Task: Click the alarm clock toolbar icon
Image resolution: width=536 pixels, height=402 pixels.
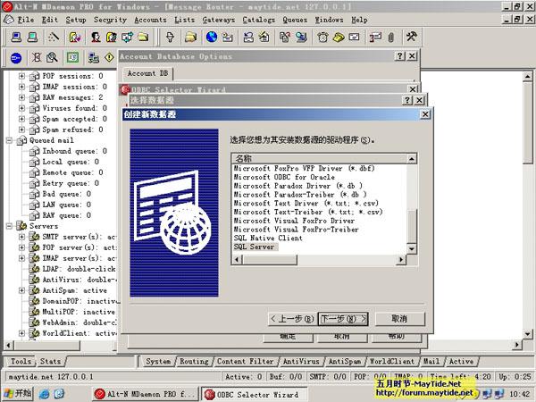Action: click(322, 38)
